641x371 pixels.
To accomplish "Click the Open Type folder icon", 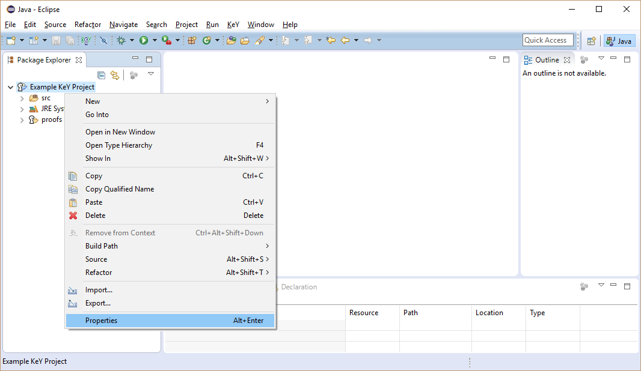I will pos(231,40).
